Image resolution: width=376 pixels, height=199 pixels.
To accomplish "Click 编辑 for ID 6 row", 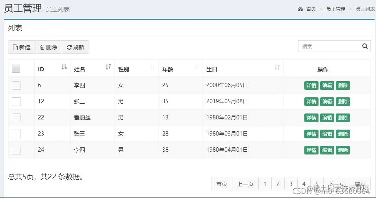I will tap(327, 86).
